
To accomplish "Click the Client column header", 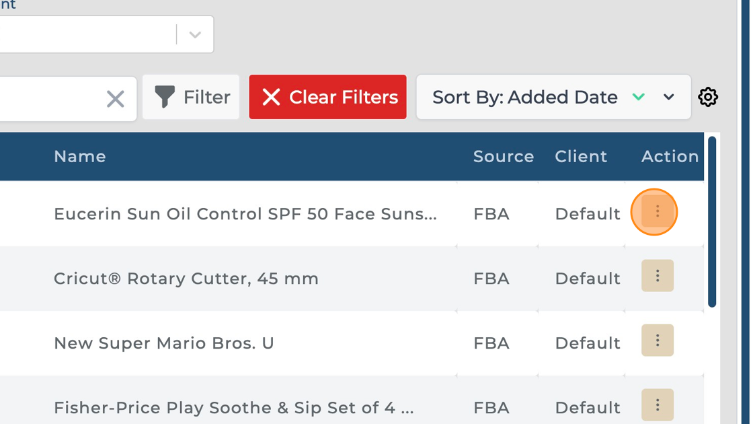I will [581, 156].
